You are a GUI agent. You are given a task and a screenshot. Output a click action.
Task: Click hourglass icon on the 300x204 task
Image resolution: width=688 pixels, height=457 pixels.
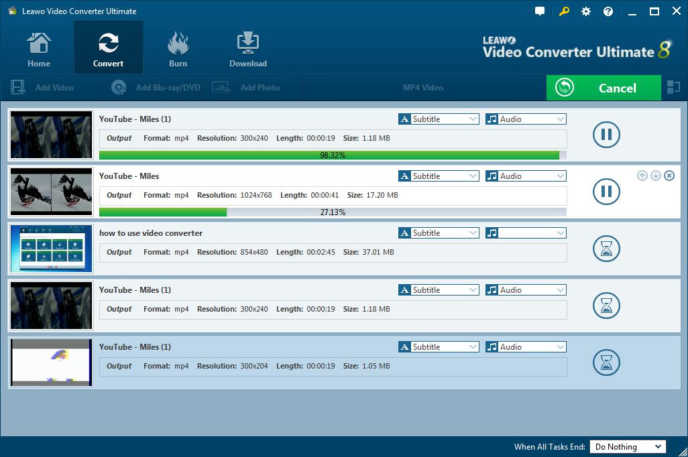pos(606,363)
